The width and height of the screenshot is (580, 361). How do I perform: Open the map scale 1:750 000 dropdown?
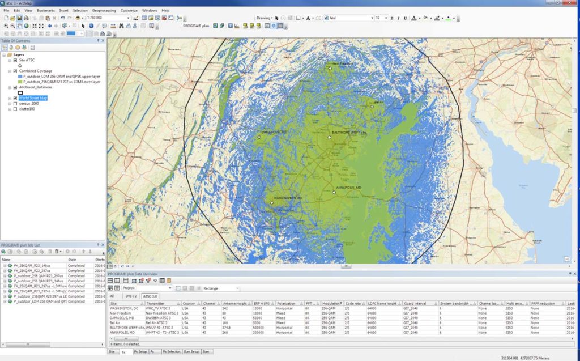[129, 18]
